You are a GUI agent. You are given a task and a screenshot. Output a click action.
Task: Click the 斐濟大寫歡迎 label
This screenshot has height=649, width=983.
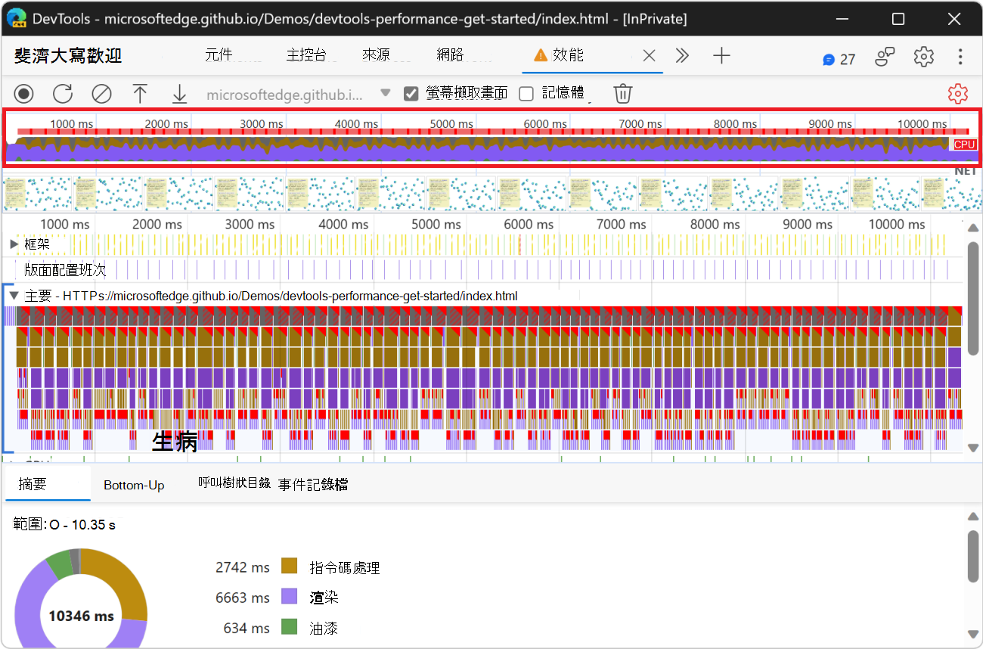click(68, 56)
